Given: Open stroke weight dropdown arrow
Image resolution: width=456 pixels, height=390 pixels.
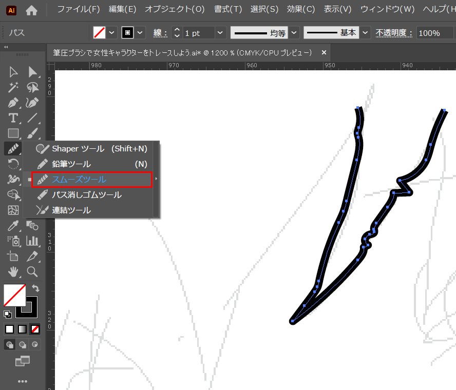Looking at the screenshot, I should point(220,33).
